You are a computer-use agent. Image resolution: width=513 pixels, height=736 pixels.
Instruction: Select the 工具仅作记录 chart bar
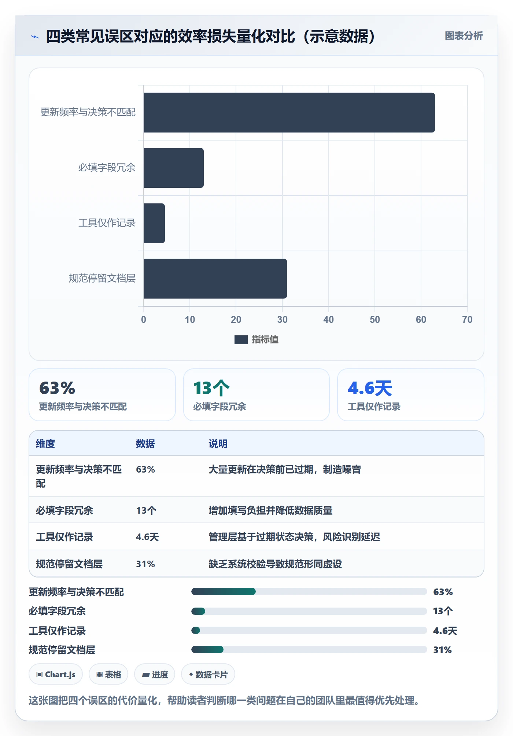(154, 223)
